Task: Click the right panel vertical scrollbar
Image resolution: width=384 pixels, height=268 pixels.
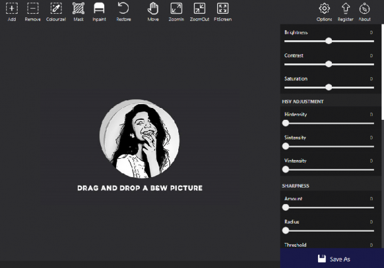Action: click(383, 72)
